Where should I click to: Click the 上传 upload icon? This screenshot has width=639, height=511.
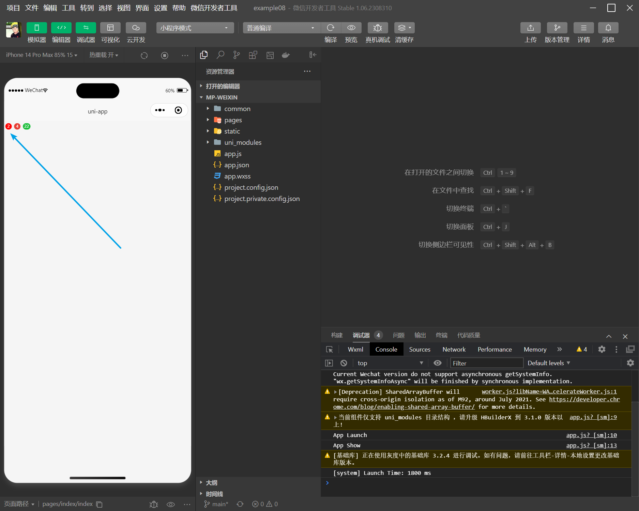click(531, 28)
